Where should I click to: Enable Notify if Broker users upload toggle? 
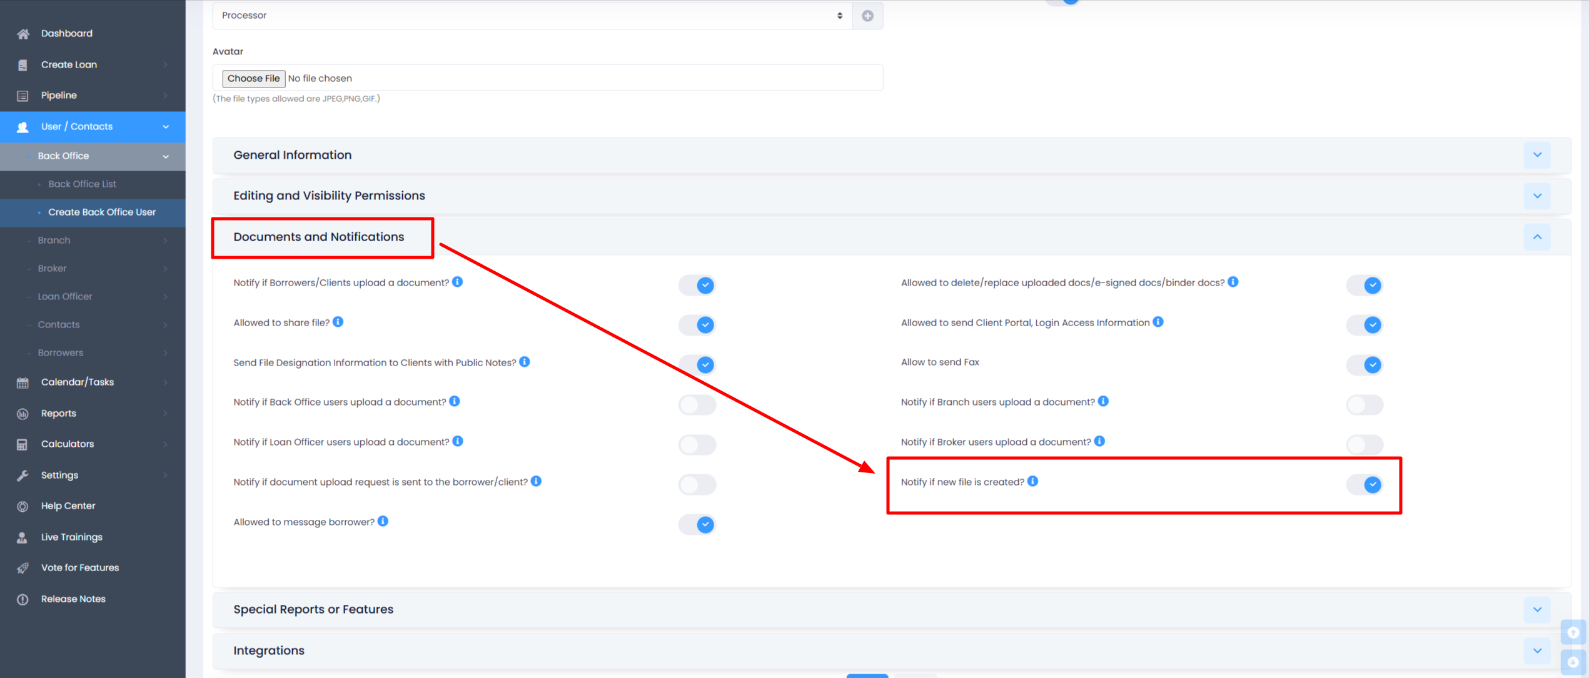pyautogui.click(x=1365, y=445)
